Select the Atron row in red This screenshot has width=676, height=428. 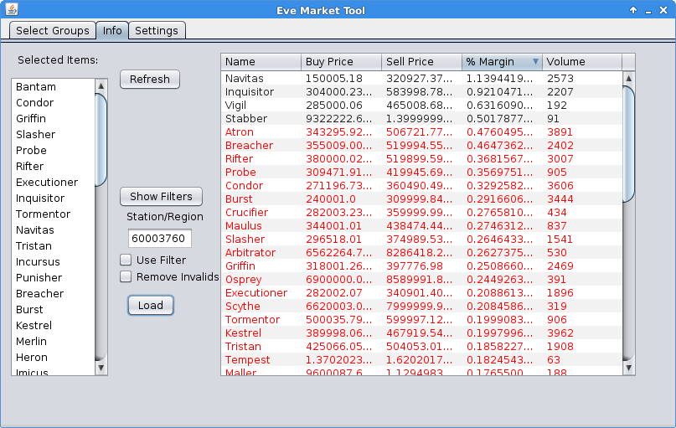[x=421, y=131]
